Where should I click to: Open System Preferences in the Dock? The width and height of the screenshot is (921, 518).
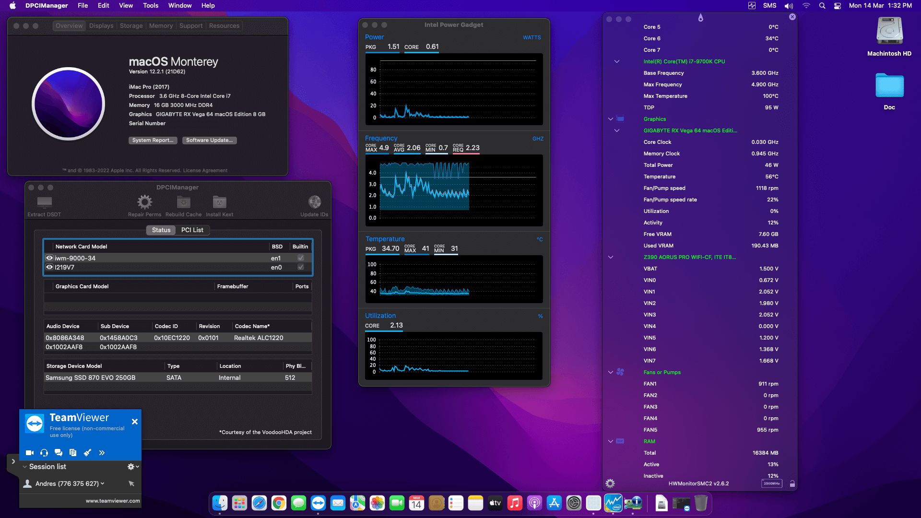tap(574, 503)
